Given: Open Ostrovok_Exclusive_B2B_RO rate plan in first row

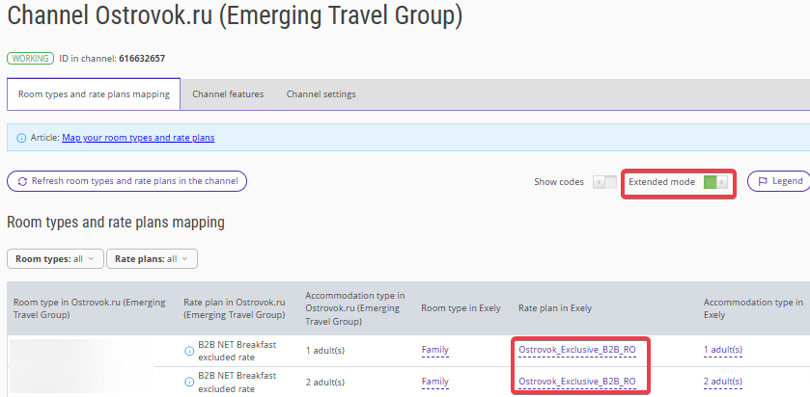Looking at the screenshot, I should [576, 350].
